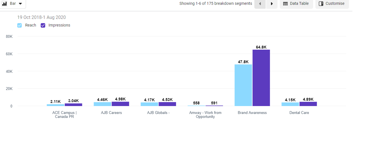Click the Impressions legend label
This screenshot has width=375, height=143.
tap(59, 25)
